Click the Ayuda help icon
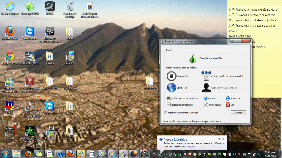The image size is (282, 158). tap(205, 98)
